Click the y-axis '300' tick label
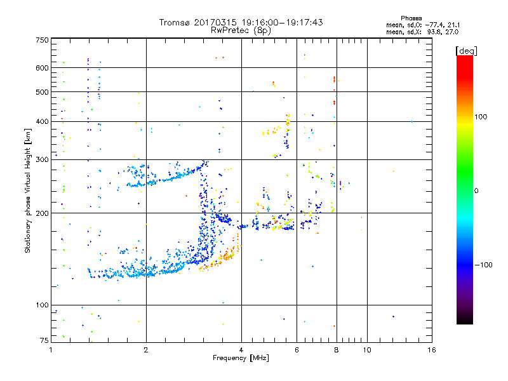Screen dimensions: 508x381 [43, 159]
